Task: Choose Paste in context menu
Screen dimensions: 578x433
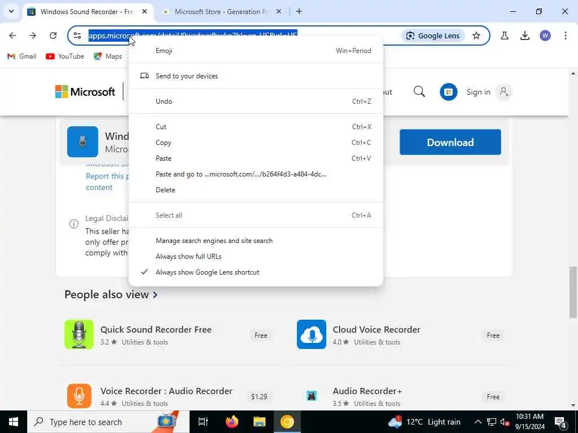Action: coord(256,158)
